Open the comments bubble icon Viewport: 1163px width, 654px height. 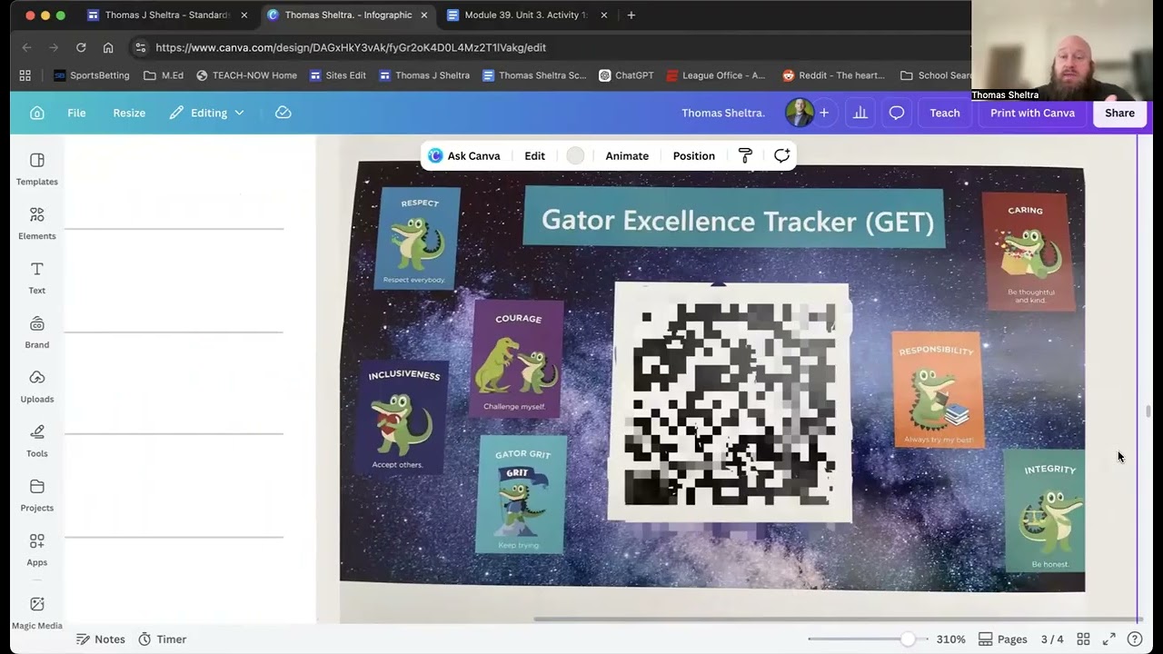[x=897, y=113]
